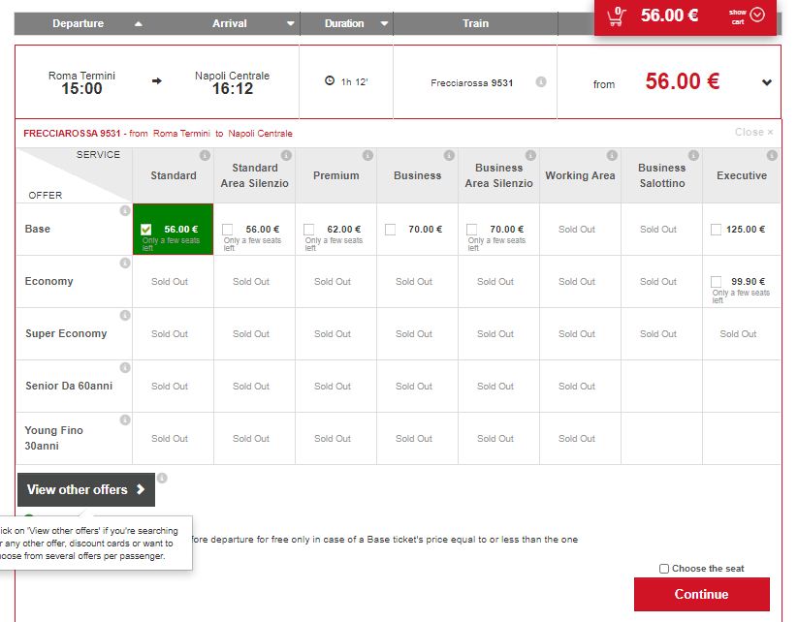
Task: Sort by Duration column header
Action: coord(344,23)
